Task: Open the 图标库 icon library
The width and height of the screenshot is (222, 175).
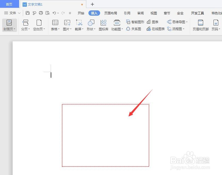Action: tap(103, 25)
